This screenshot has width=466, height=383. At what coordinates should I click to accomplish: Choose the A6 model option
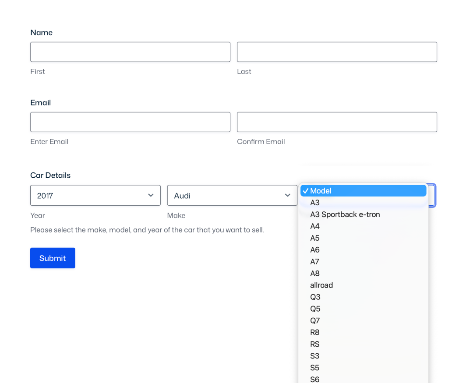pyautogui.click(x=315, y=250)
